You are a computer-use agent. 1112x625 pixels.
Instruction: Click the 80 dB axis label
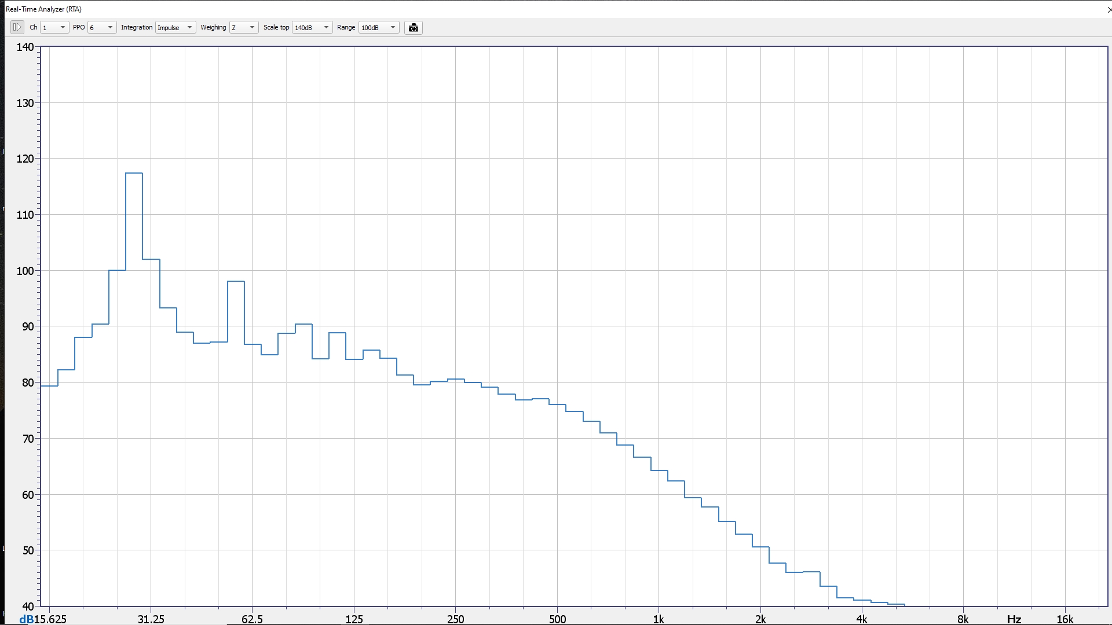click(28, 383)
